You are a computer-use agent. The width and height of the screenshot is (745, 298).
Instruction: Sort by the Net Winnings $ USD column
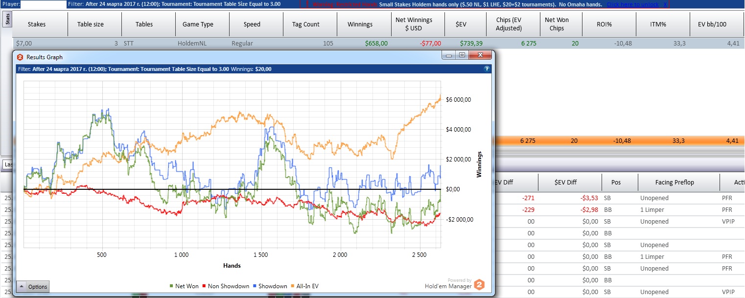tap(414, 24)
